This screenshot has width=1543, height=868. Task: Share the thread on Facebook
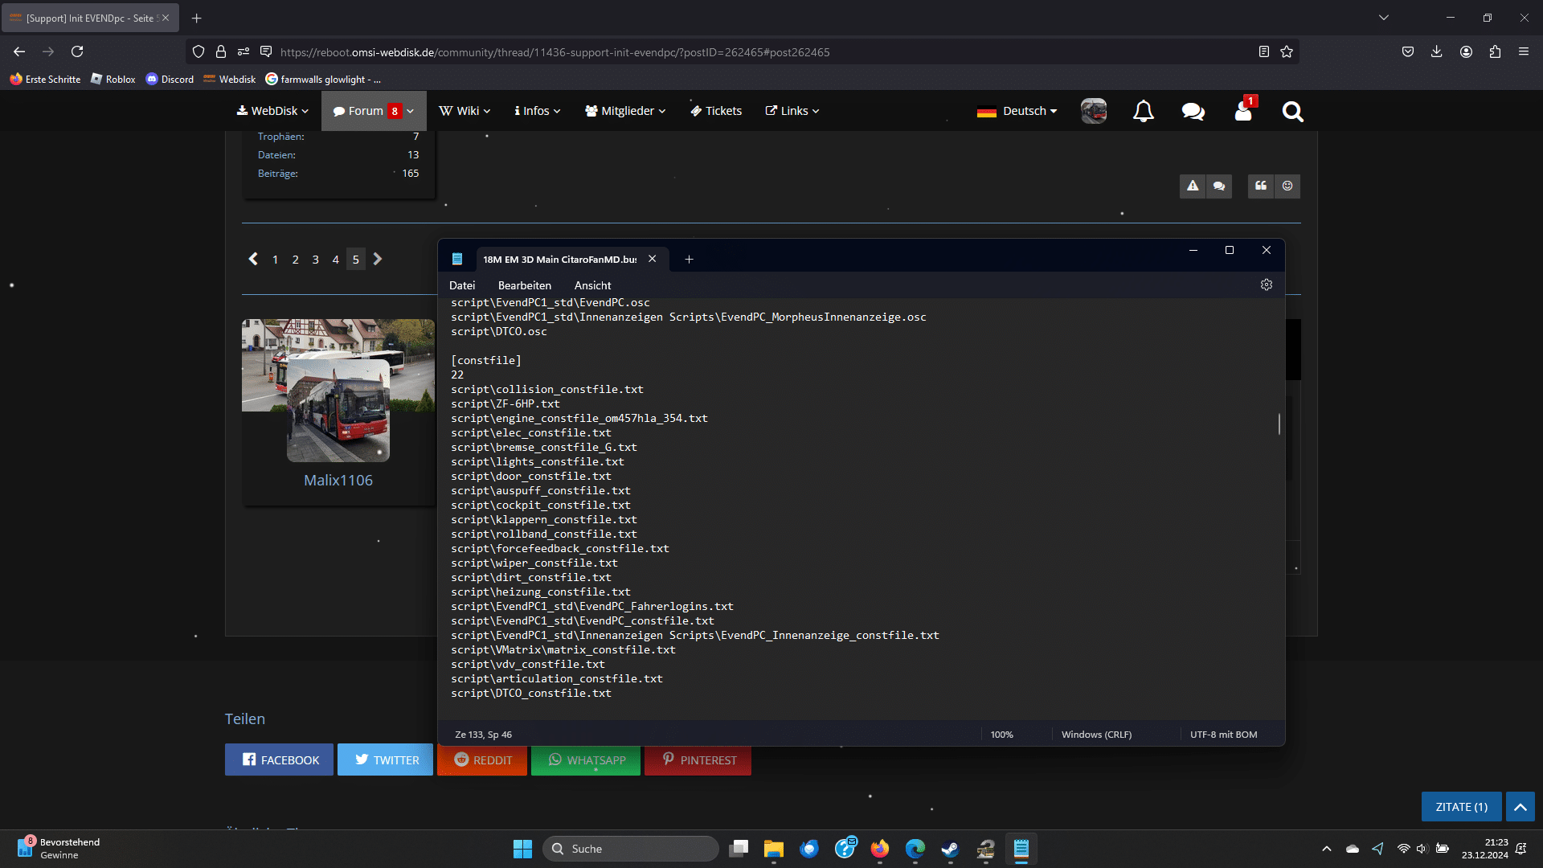(279, 759)
